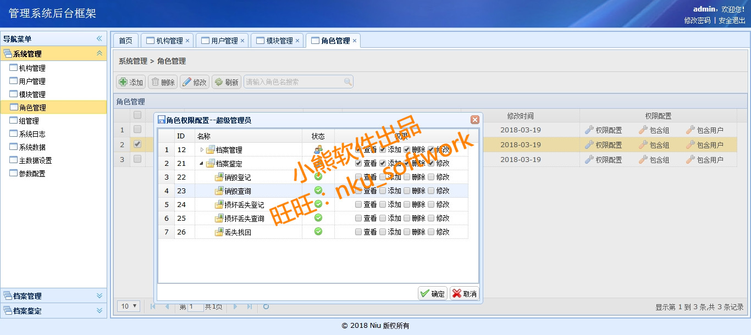Click the pencil Edit (修改) toolbar icon
The image size is (751, 335).
coord(187,82)
